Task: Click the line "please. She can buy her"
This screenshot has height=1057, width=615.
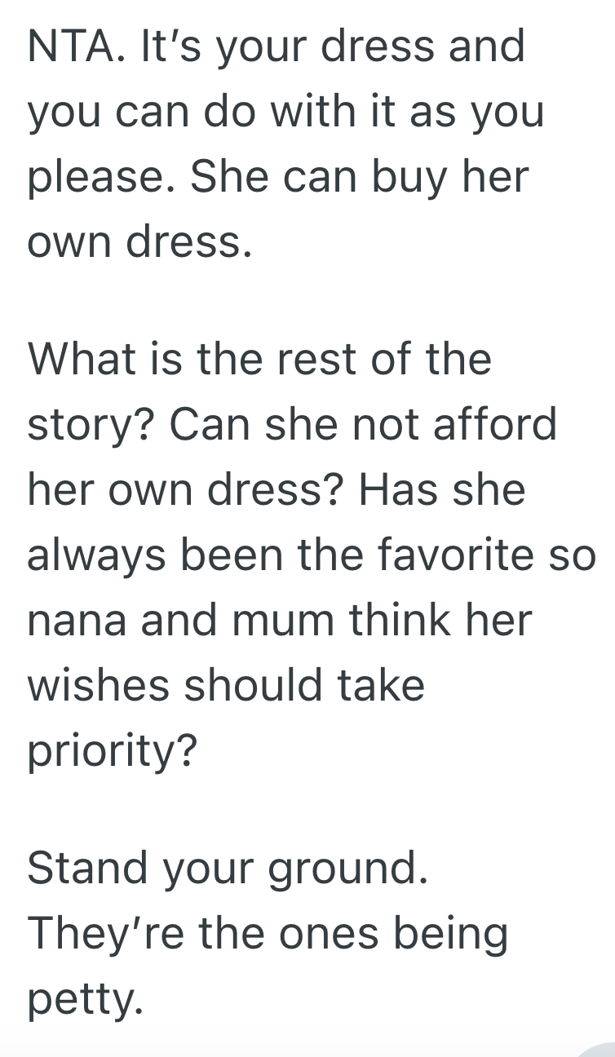Action: pos(278,177)
